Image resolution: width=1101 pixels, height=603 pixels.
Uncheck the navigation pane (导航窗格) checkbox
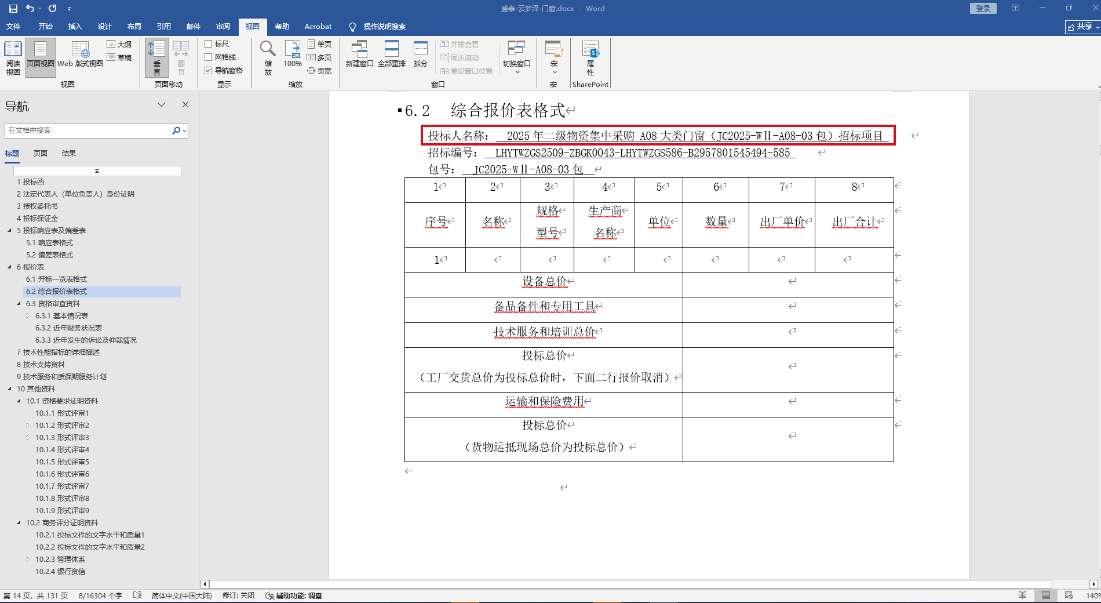[x=209, y=70]
